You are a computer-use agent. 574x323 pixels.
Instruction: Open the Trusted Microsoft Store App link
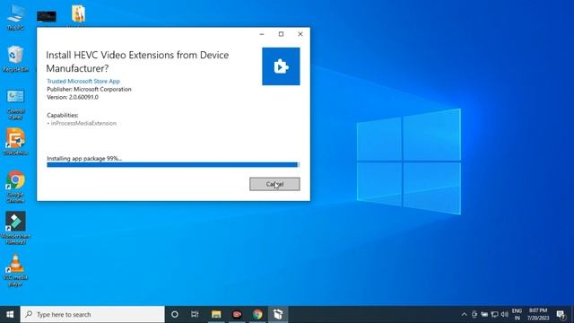(x=83, y=81)
